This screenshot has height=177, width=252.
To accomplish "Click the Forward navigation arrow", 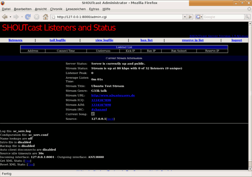I will pyautogui.click(x=16, y=17).
